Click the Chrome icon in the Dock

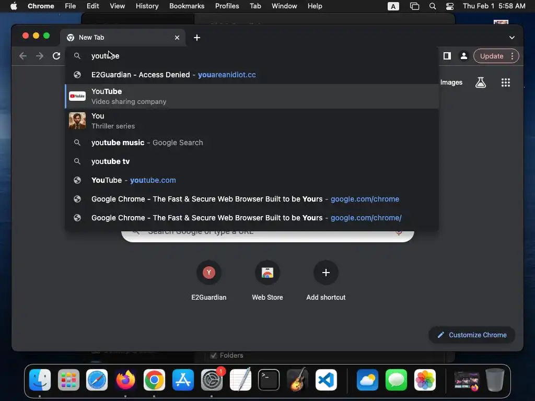[154, 380]
